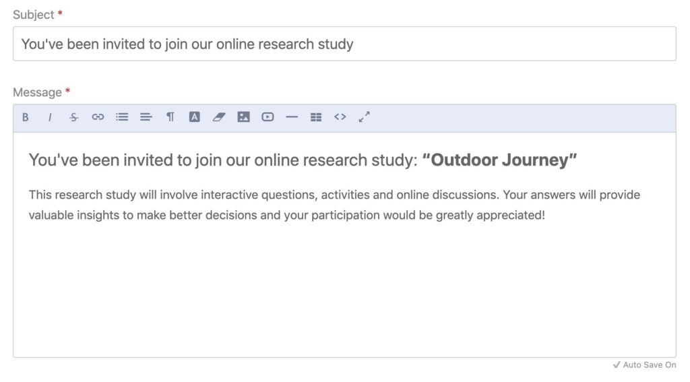Screen dimensions: 690x382
Task: Open text alignment options
Action: 146,117
